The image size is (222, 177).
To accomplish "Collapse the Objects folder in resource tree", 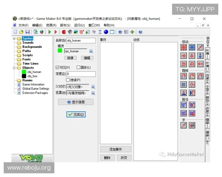I will [x=14, y=68].
